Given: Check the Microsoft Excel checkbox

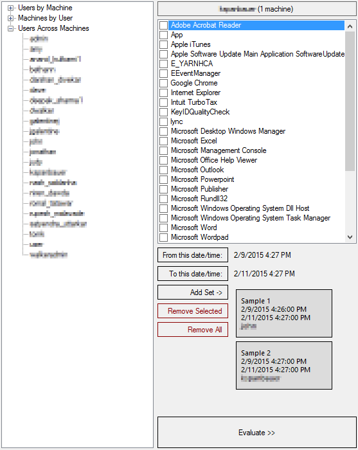Looking at the screenshot, I should [163, 141].
